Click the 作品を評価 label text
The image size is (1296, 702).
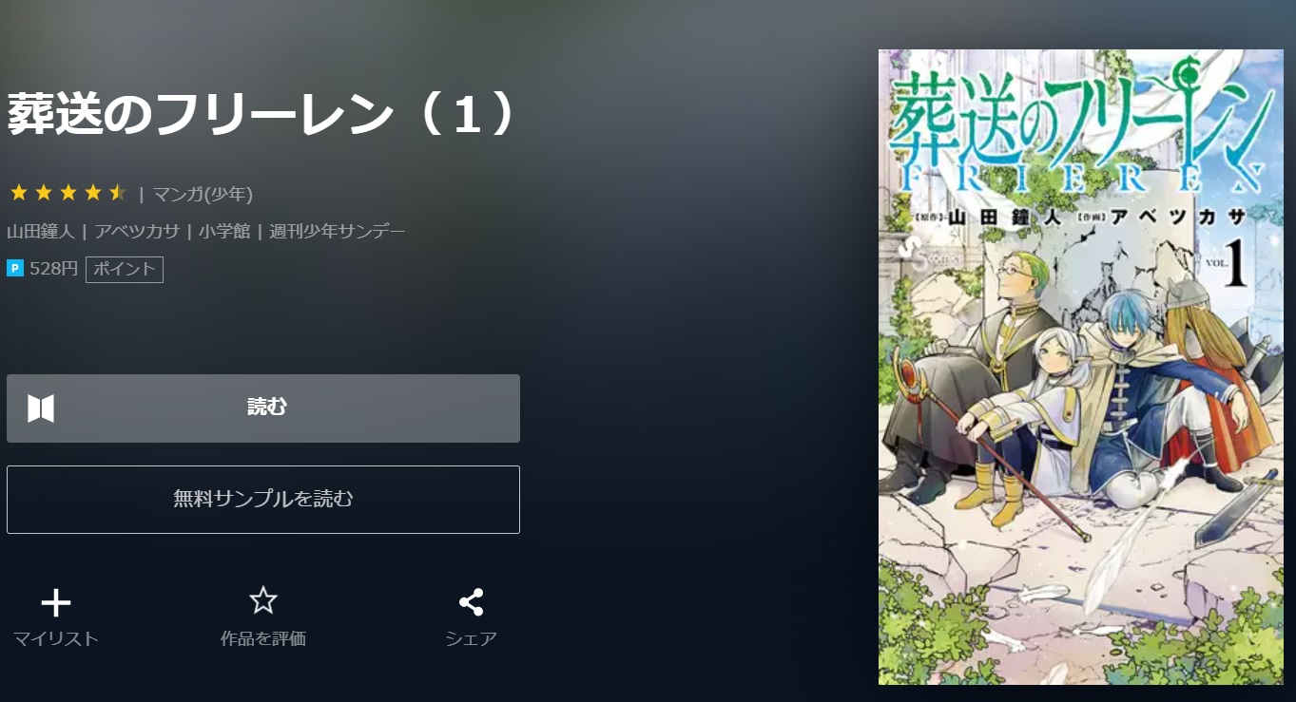coord(263,639)
